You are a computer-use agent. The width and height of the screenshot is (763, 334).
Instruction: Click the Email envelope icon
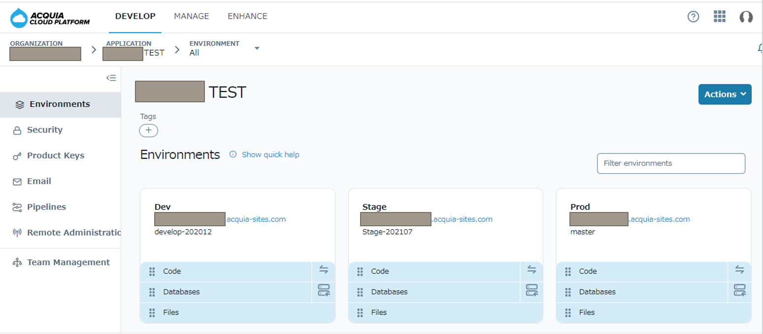17,182
